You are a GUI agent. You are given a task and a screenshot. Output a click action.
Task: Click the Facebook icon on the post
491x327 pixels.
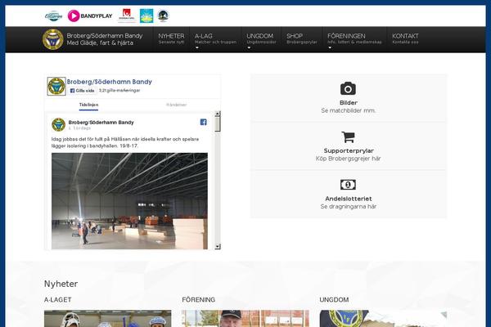203,122
